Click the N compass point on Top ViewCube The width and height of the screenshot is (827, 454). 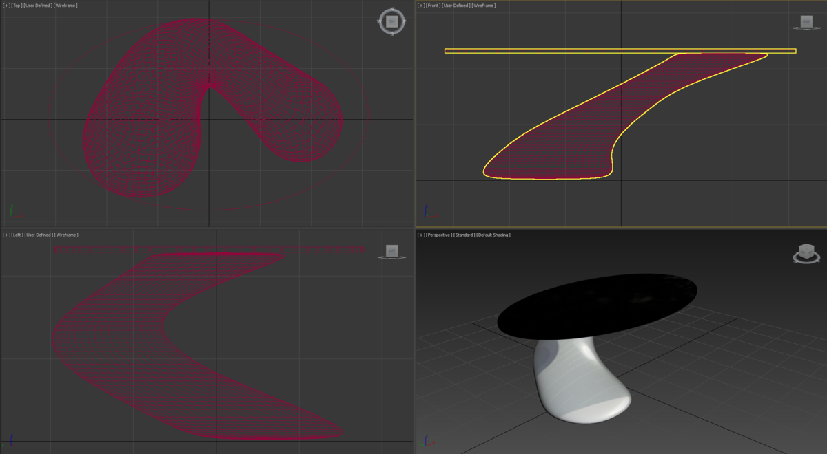click(391, 10)
